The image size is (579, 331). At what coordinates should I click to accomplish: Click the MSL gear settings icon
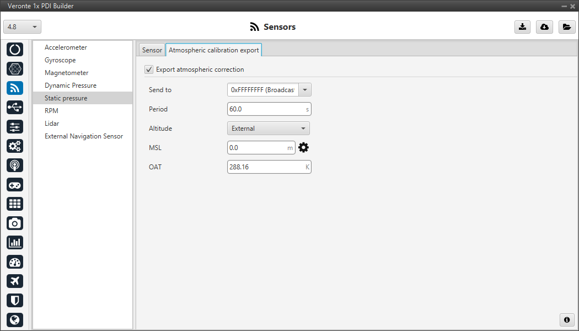coord(303,148)
